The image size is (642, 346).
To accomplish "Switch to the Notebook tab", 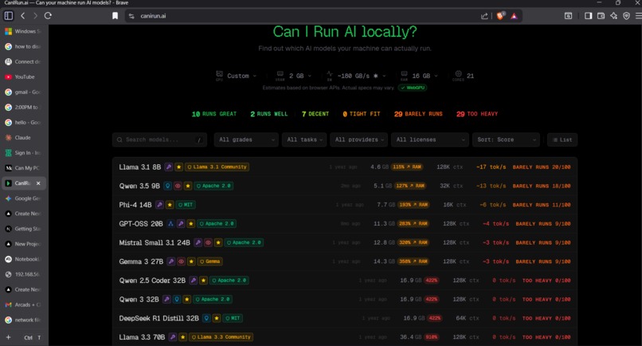I will [24, 258].
